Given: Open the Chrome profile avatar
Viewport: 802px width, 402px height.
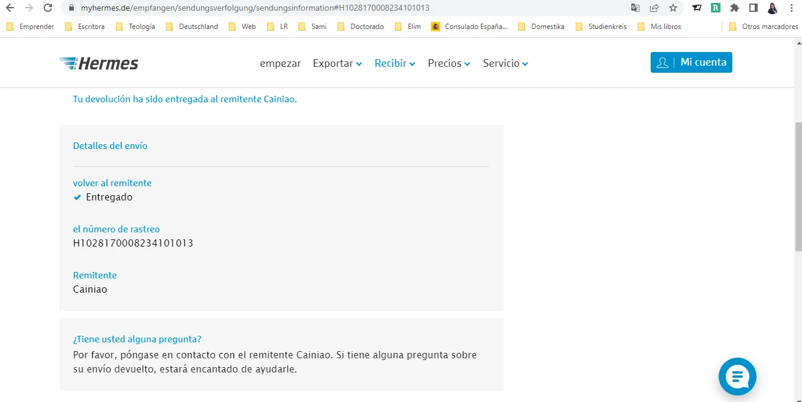Looking at the screenshot, I should click(772, 8).
